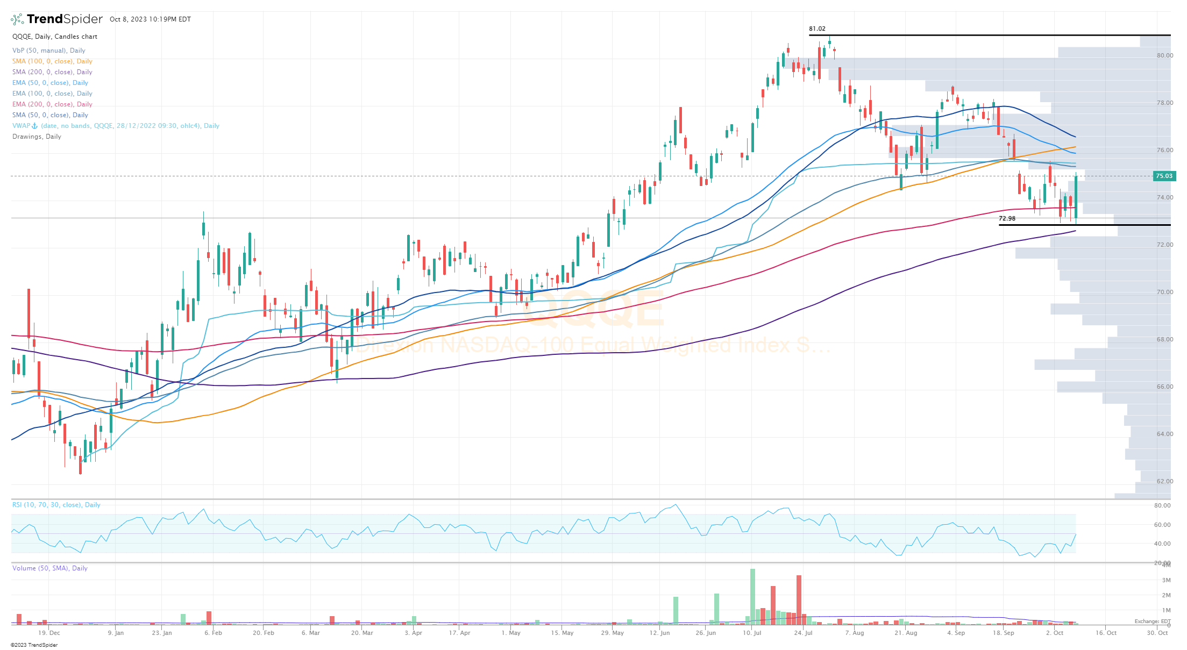Screen dimensions: 1187x650
Task: Click the '30. Oct' date label
Action: tap(1157, 633)
